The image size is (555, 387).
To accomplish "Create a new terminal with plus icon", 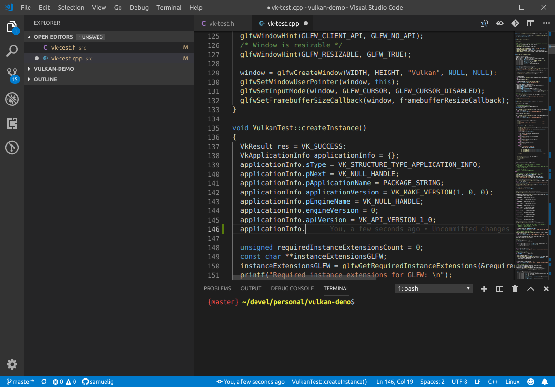I will click(484, 289).
